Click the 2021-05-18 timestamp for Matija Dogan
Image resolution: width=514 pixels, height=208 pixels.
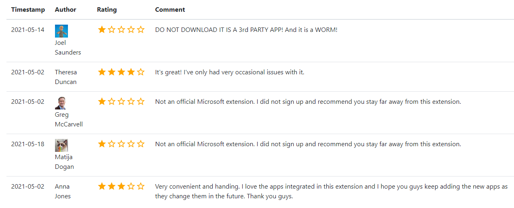pos(28,144)
